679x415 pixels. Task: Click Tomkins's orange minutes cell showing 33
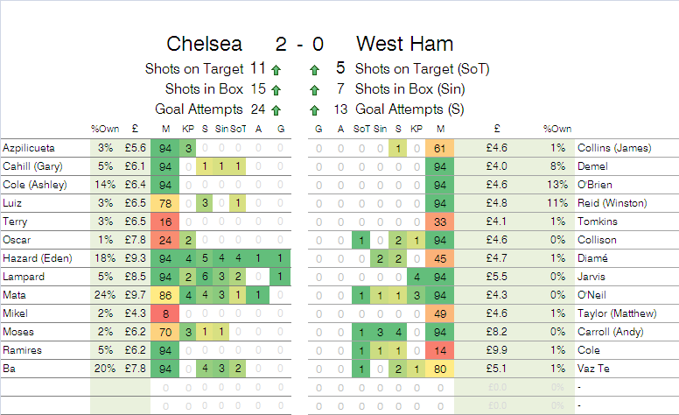[440, 222]
